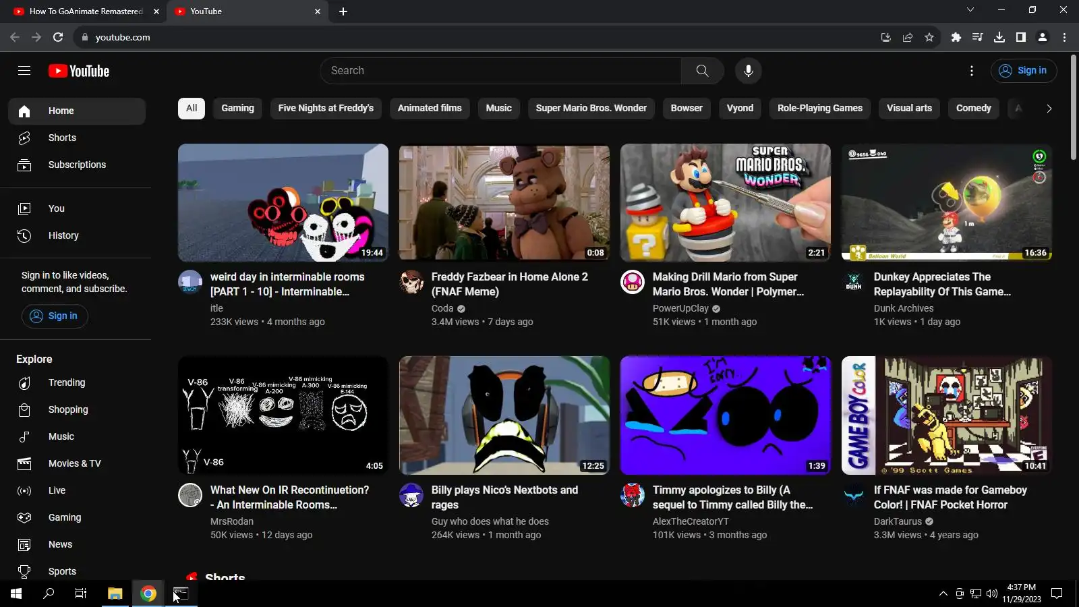1079x607 pixels.
Task: Start voice search with microphone
Action: coord(749,71)
